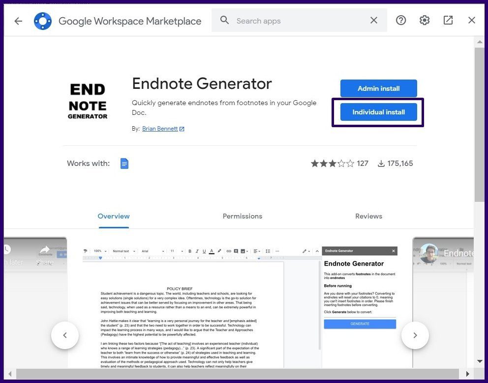Click the insert link icon in the preview toolbar

pyautogui.click(x=229, y=251)
